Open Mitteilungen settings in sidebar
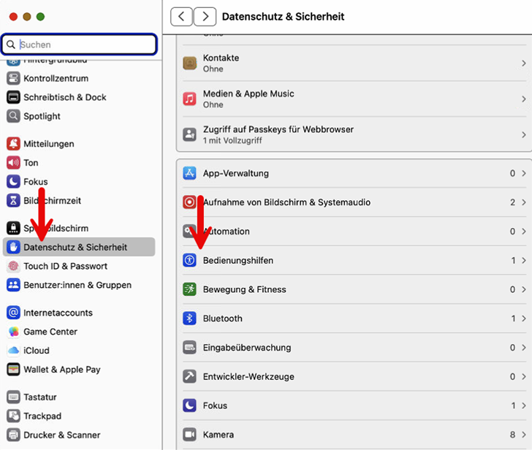The width and height of the screenshot is (532, 450). [x=48, y=144]
